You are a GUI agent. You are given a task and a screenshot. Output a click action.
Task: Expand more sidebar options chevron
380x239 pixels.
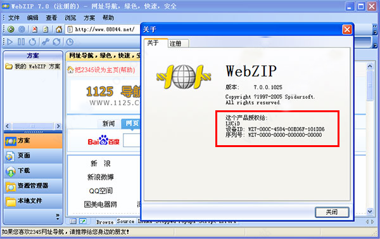[58, 216]
